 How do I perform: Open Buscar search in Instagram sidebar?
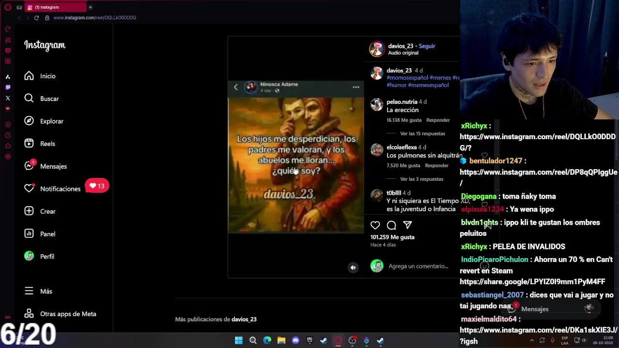(x=42, y=99)
